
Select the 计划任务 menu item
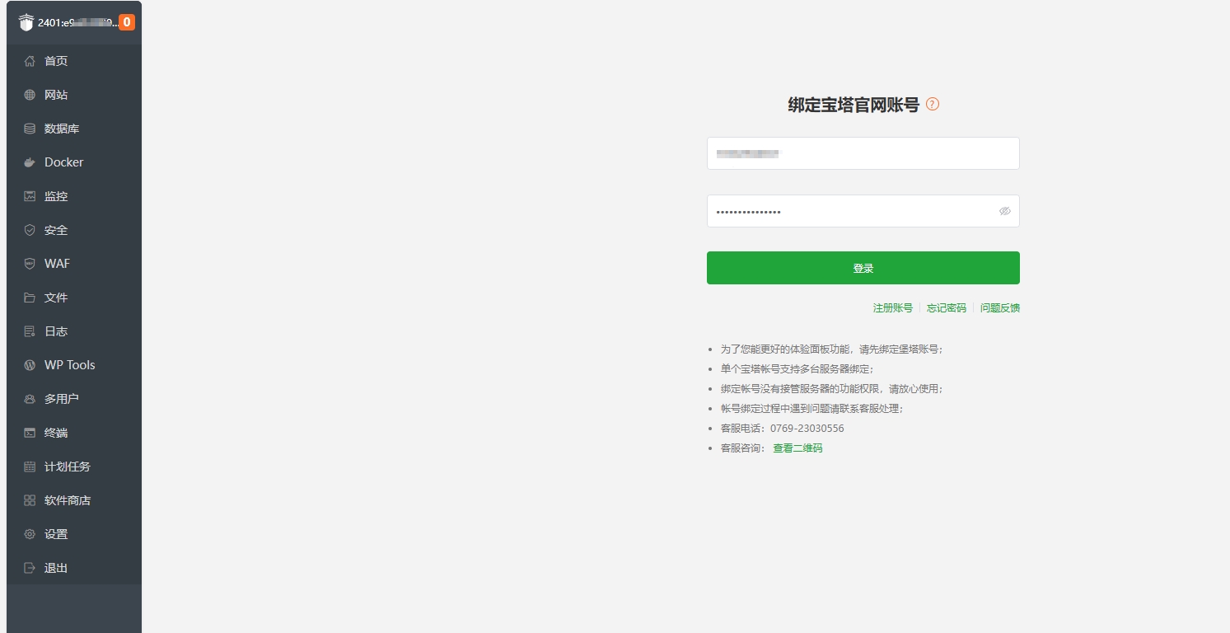[x=74, y=467]
